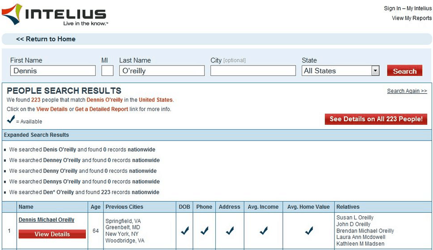Click the red United States text
The height and width of the screenshot is (250, 433).
(156, 100)
